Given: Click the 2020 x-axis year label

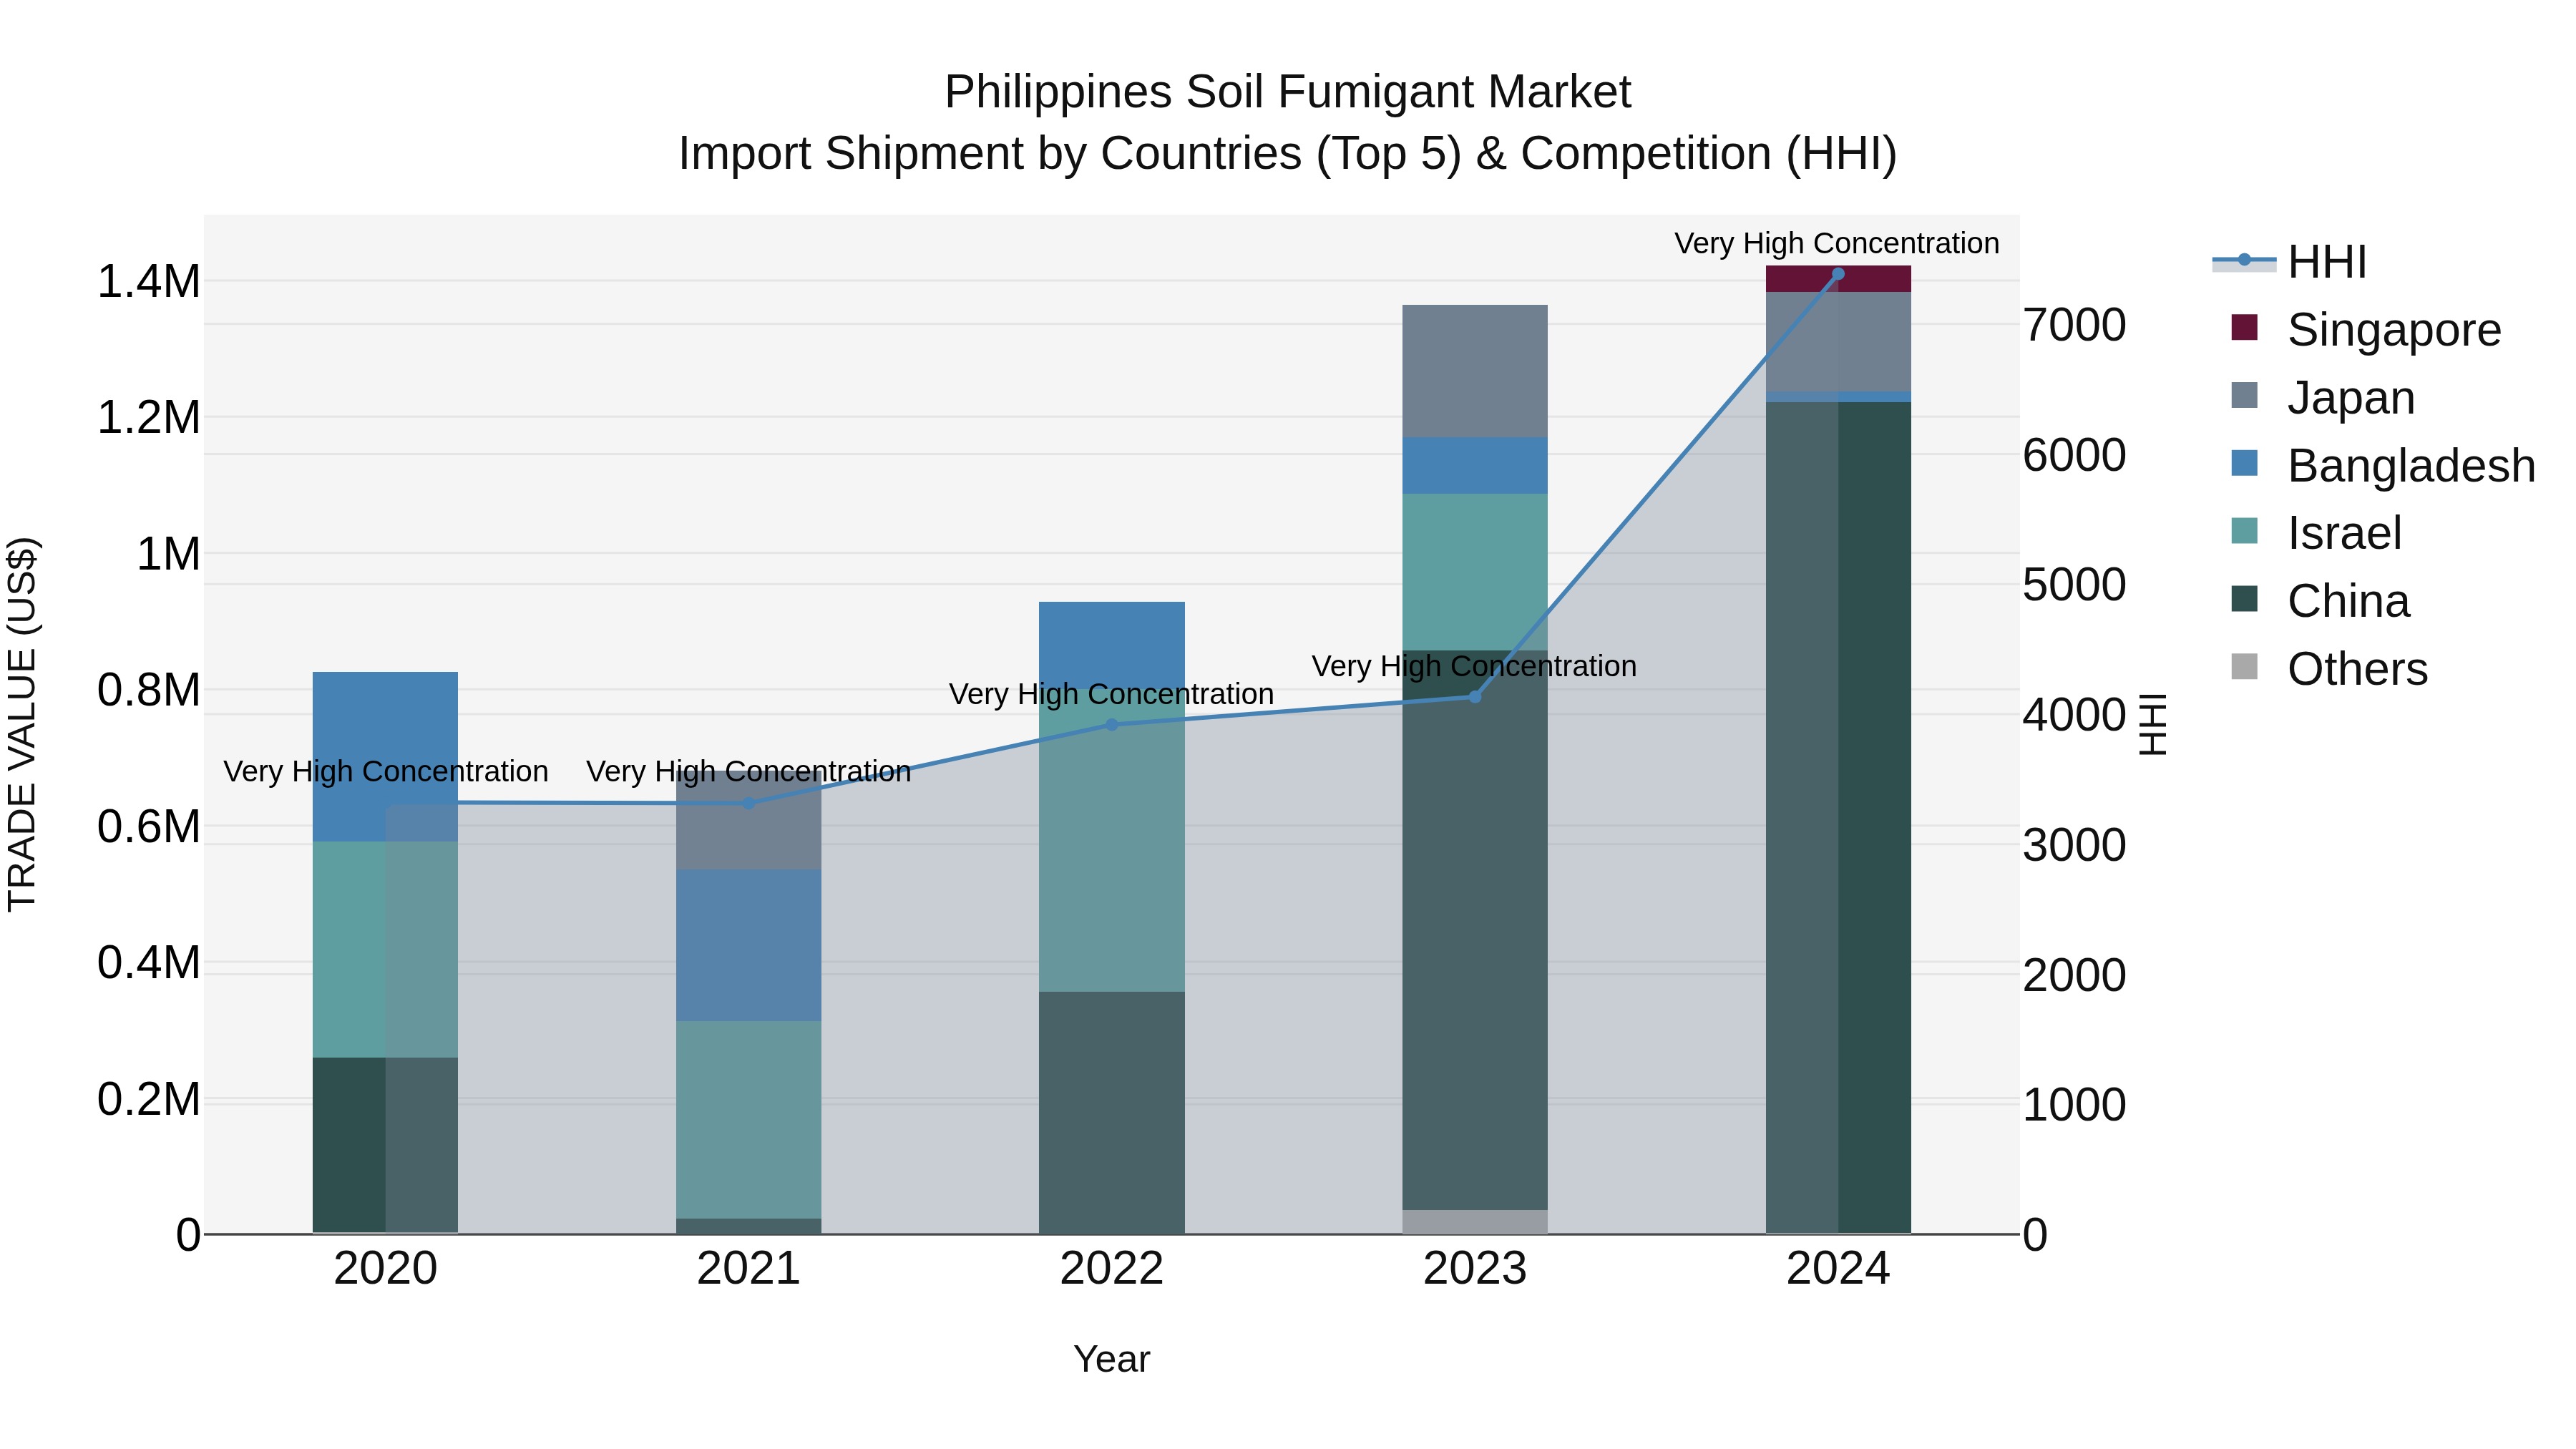Looking at the screenshot, I should point(386,1269).
